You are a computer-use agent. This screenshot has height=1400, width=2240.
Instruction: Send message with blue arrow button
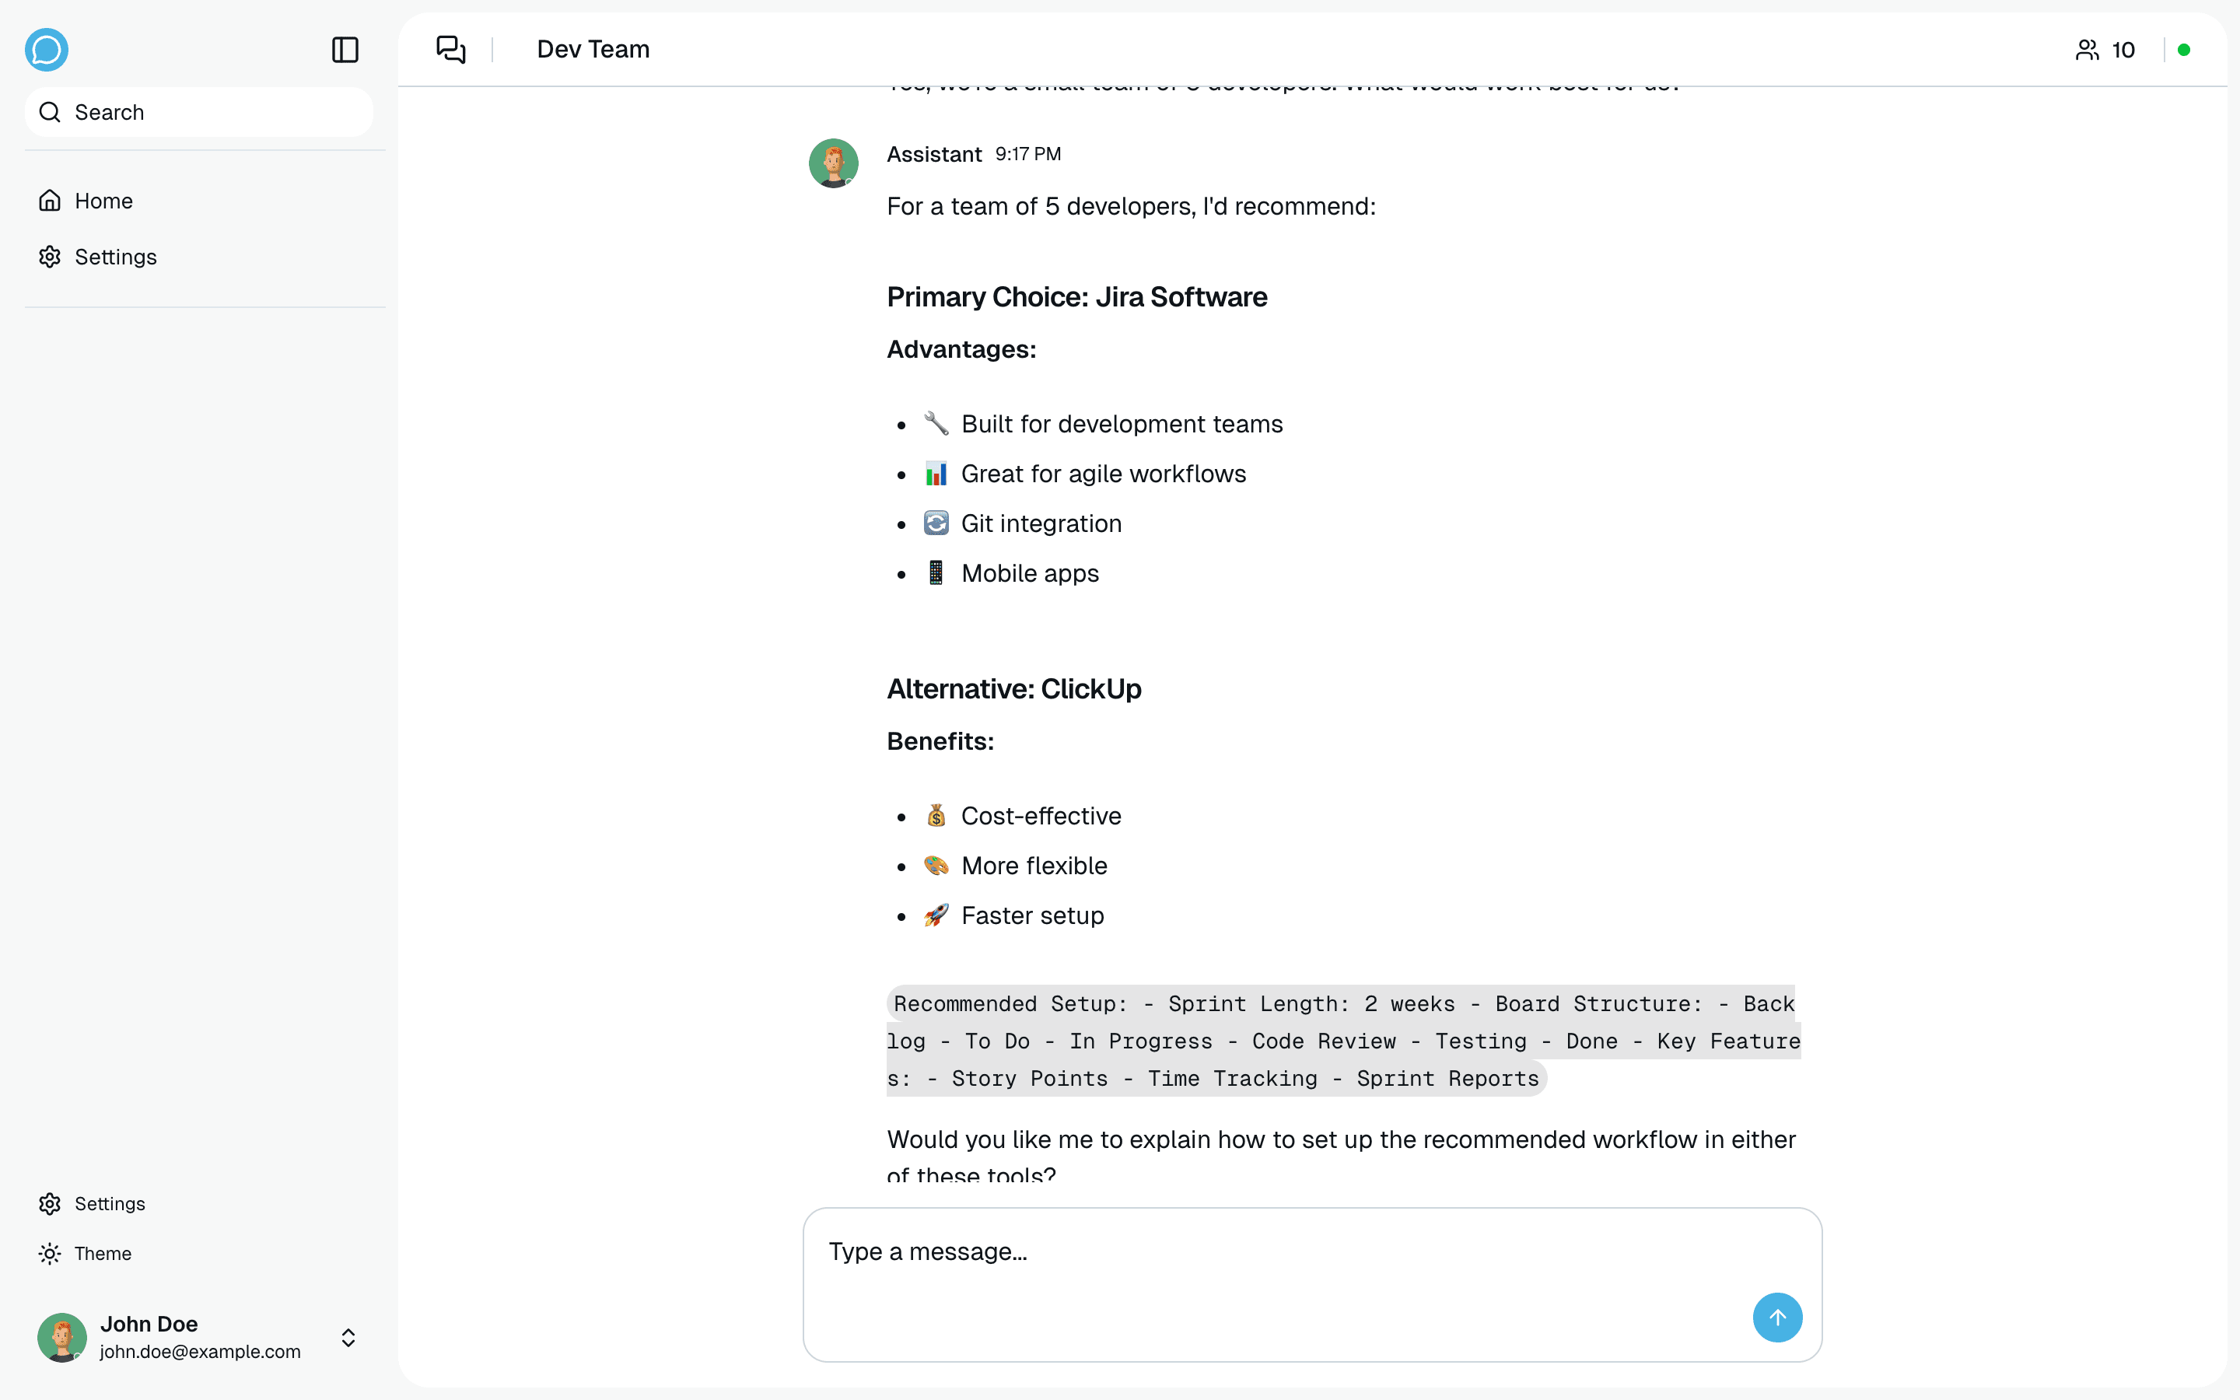1776,1317
